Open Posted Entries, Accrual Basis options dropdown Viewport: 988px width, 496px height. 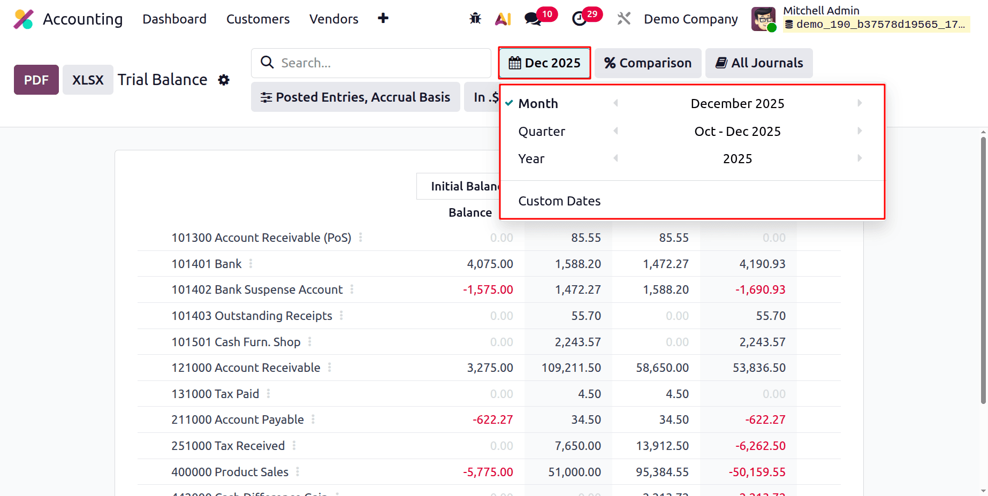point(355,97)
